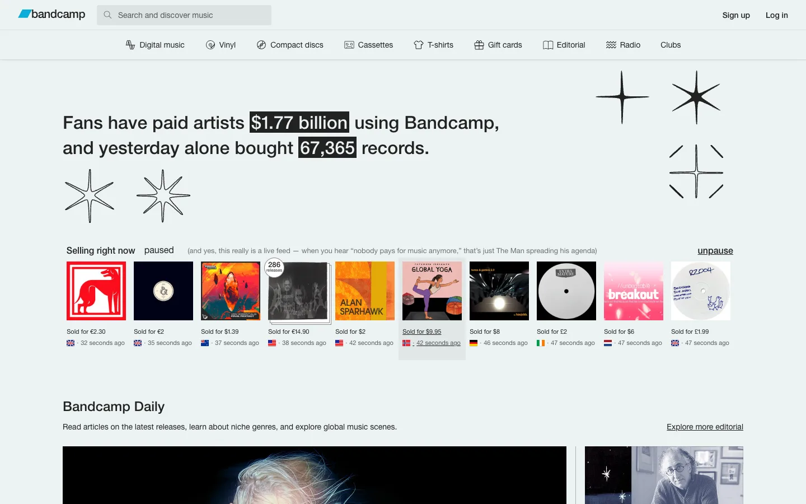
Task: Open the 286 releases bundle cover
Action: tap(298, 292)
